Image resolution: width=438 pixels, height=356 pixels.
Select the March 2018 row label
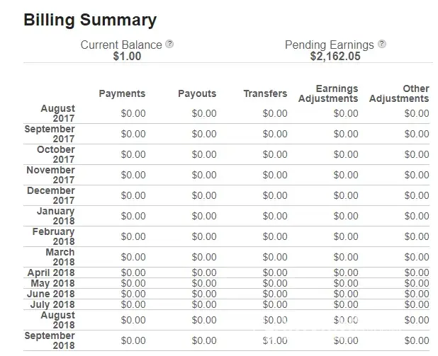[x=60, y=257]
